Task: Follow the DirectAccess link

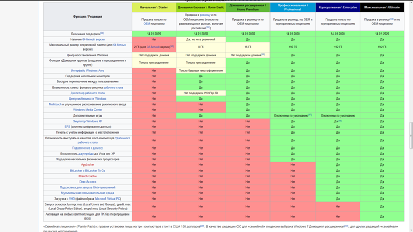Action: 87,182
